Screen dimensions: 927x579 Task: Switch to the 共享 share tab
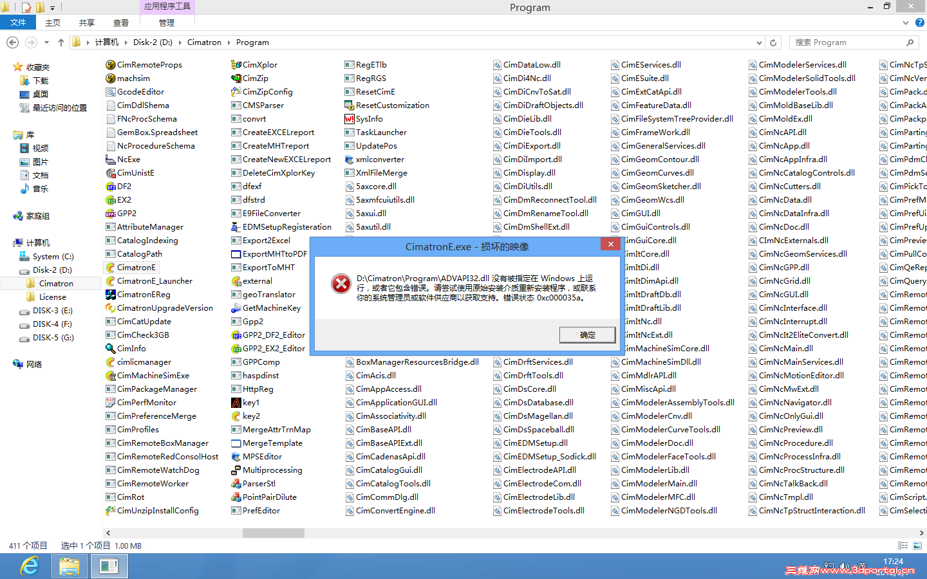(87, 23)
